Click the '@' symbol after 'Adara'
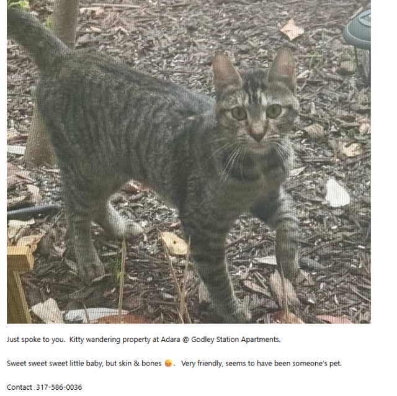Screen dimensions: 397x396 185,340
